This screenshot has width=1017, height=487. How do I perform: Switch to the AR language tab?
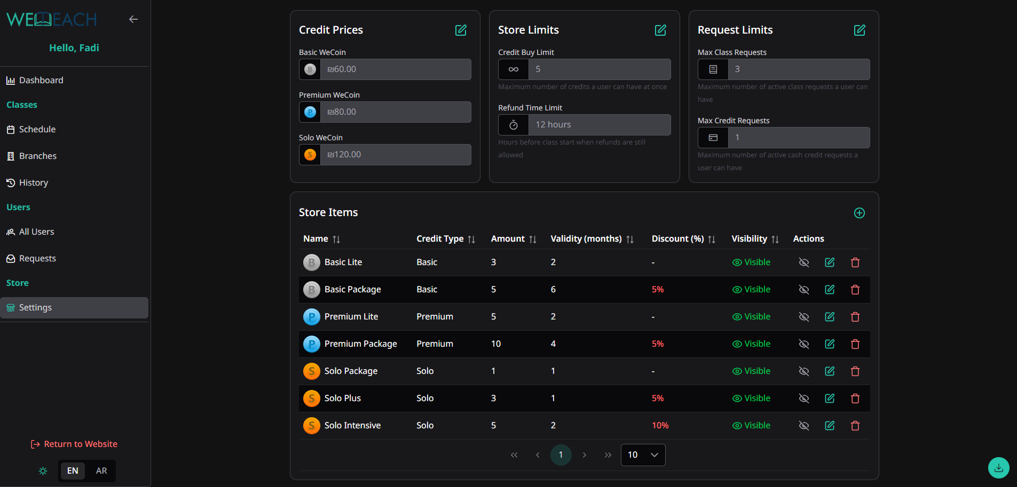[101, 471]
